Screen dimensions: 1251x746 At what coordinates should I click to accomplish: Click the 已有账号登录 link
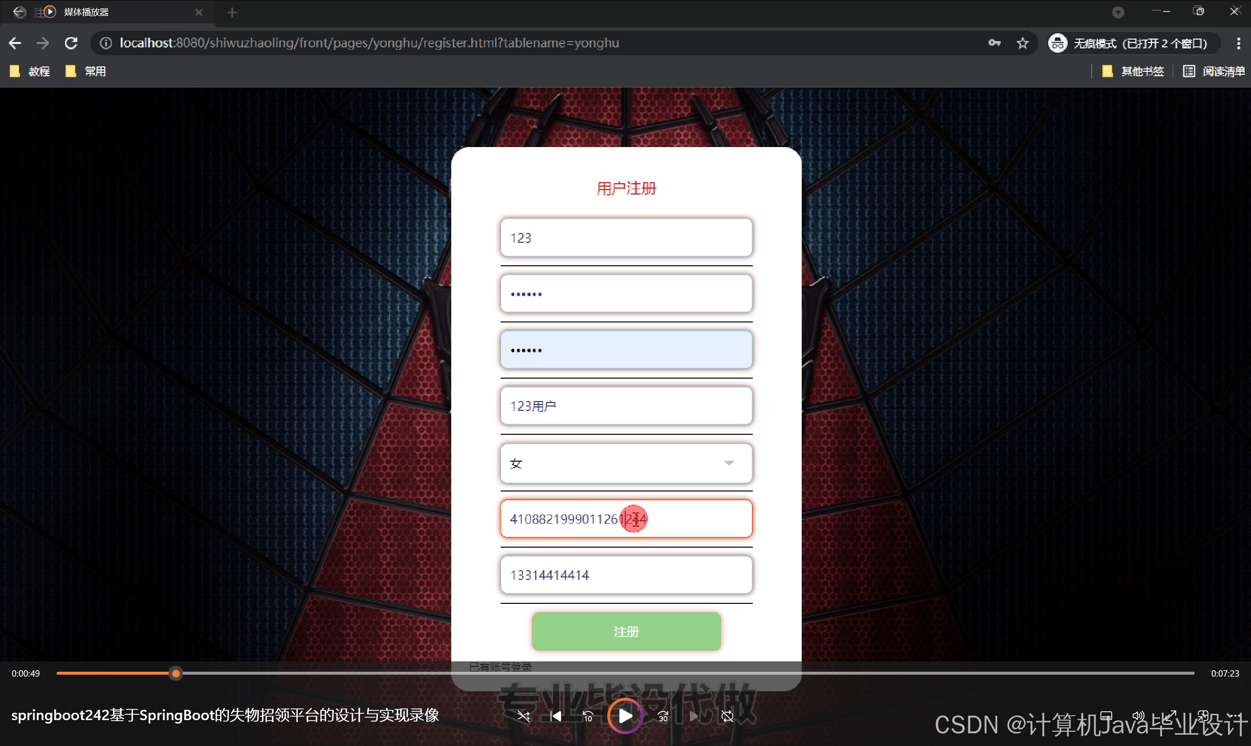point(500,667)
